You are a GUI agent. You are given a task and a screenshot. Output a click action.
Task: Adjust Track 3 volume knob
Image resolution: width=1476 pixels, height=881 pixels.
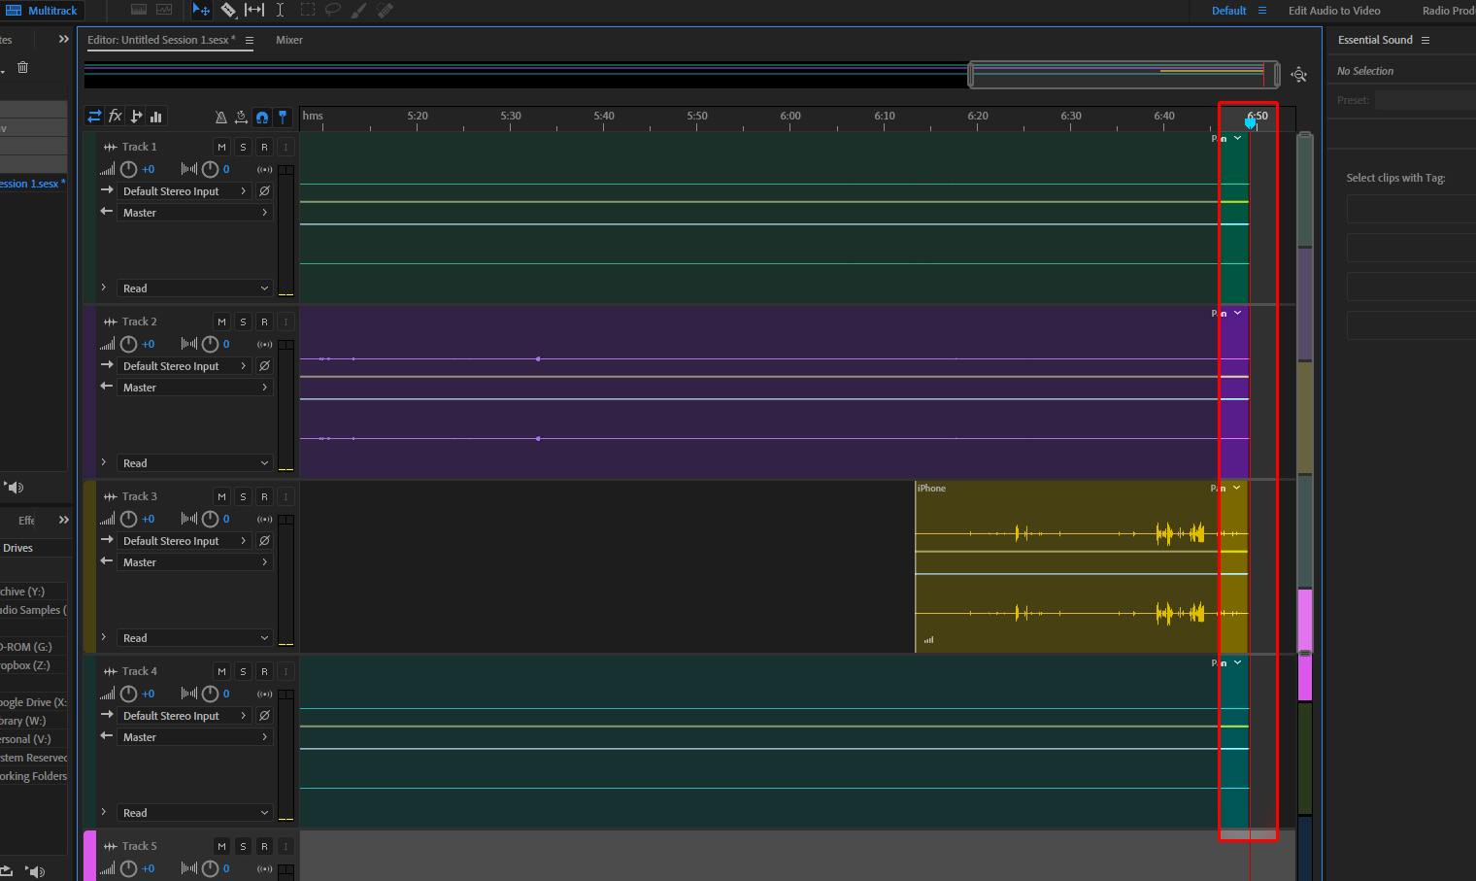(129, 519)
